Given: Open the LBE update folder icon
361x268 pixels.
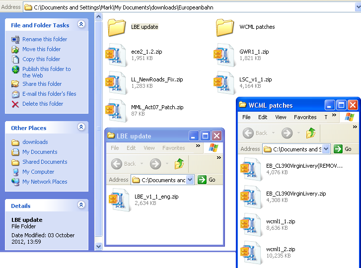Looking at the screenshot, I should (117, 27).
